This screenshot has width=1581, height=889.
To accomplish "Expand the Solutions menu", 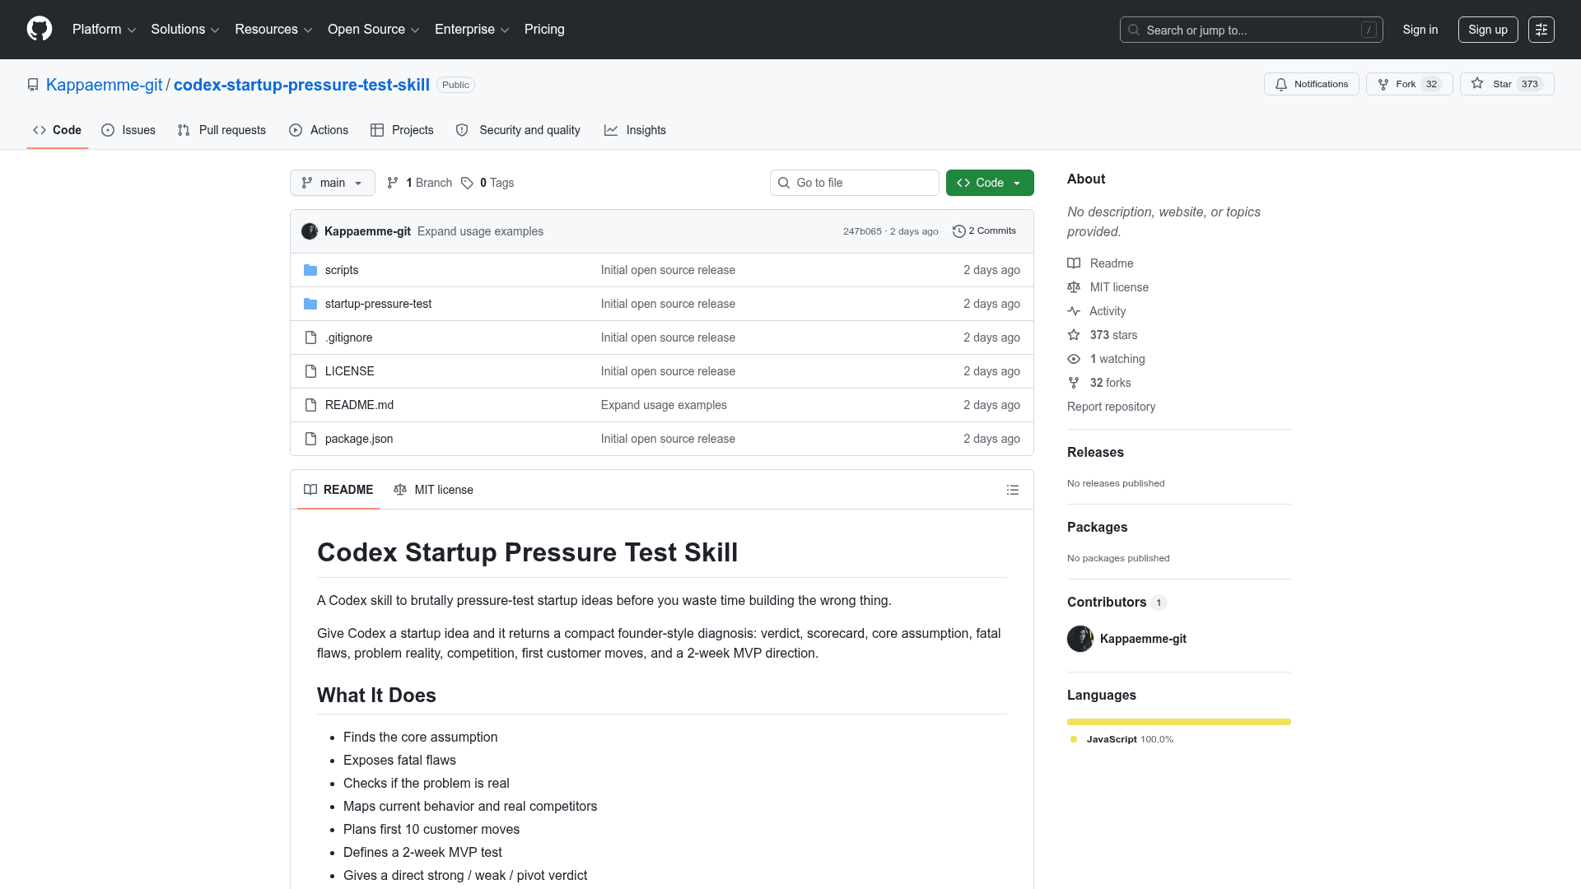I will tap(184, 29).
